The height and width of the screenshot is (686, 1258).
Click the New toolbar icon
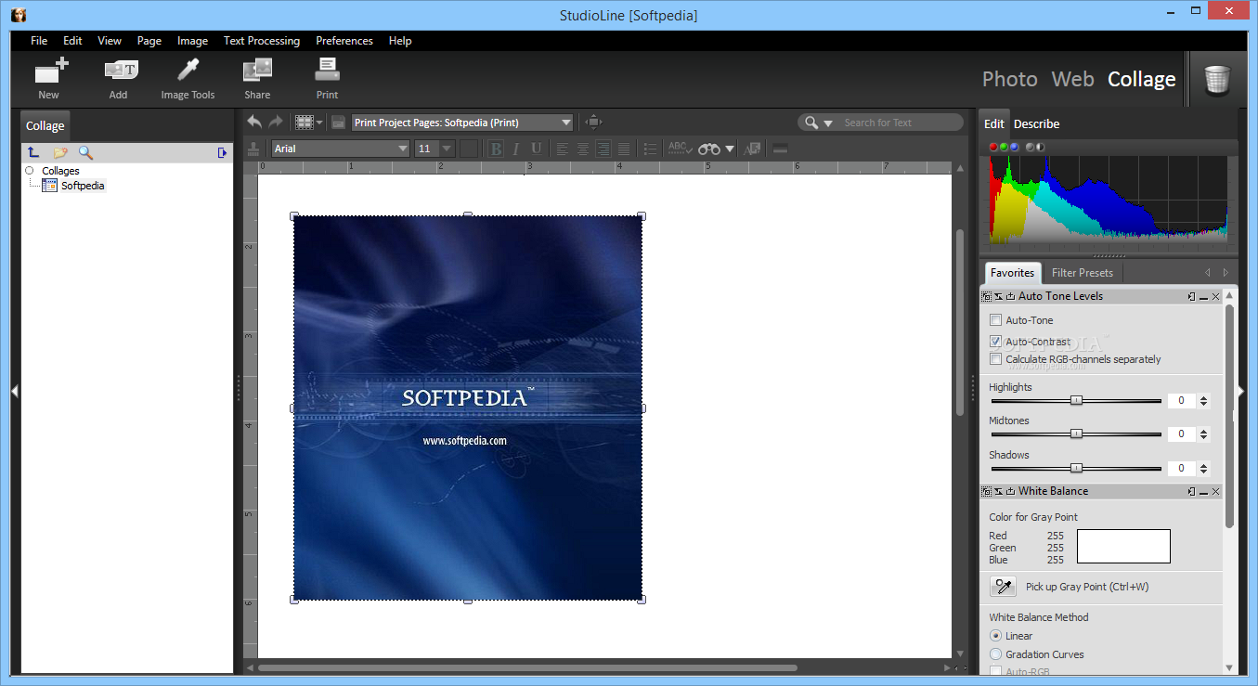click(51, 71)
